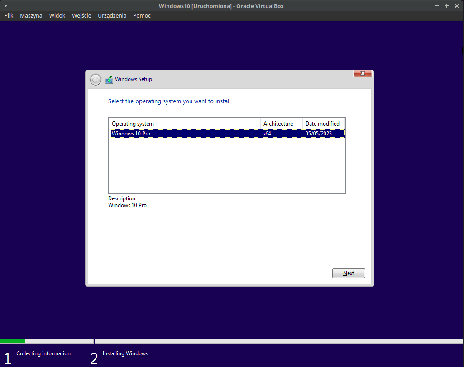The image size is (464, 367).
Task: Click the Architecture column header
Action: pyautogui.click(x=282, y=124)
